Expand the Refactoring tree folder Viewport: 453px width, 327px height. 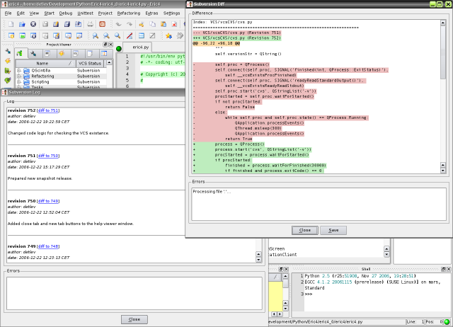coord(19,76)
